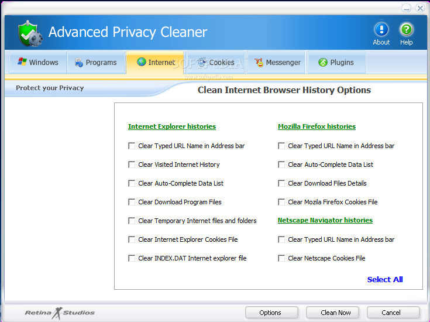Enable Clear Internet Explorer Cookies File
Screen dimensions: 430x322
132,239
